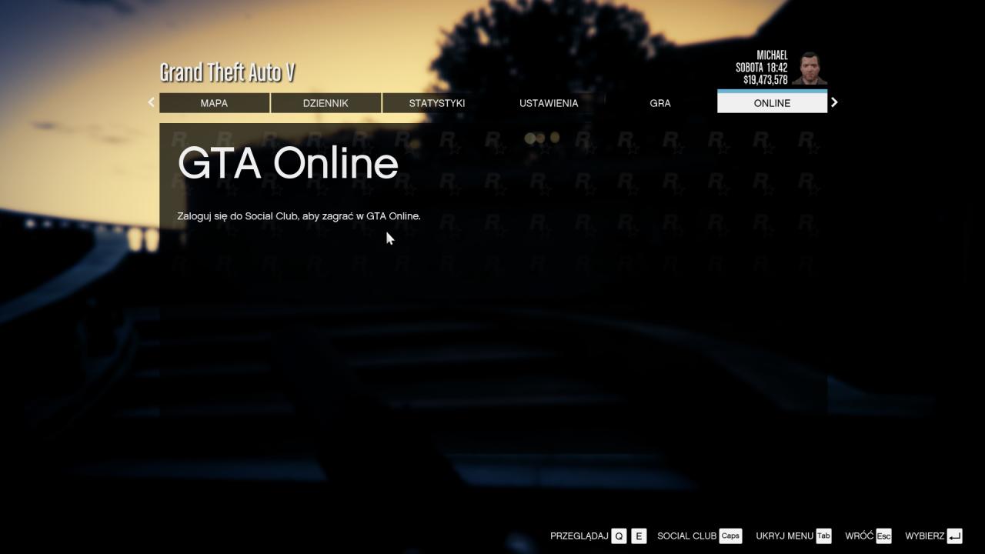Click the Q key icon for PRZEGLĄDAJ

pyautogui.click(x=619, y=536)
